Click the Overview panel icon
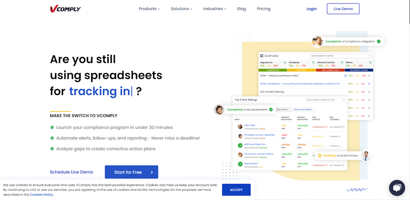 [x=261, y=56]
